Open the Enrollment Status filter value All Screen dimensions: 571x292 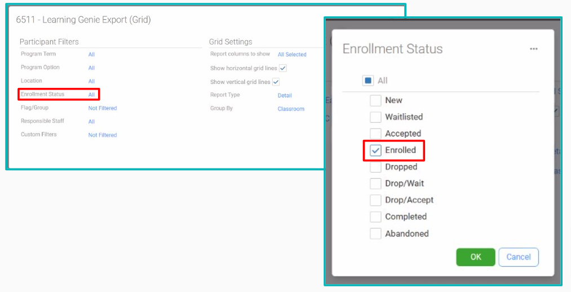point(91,95)
